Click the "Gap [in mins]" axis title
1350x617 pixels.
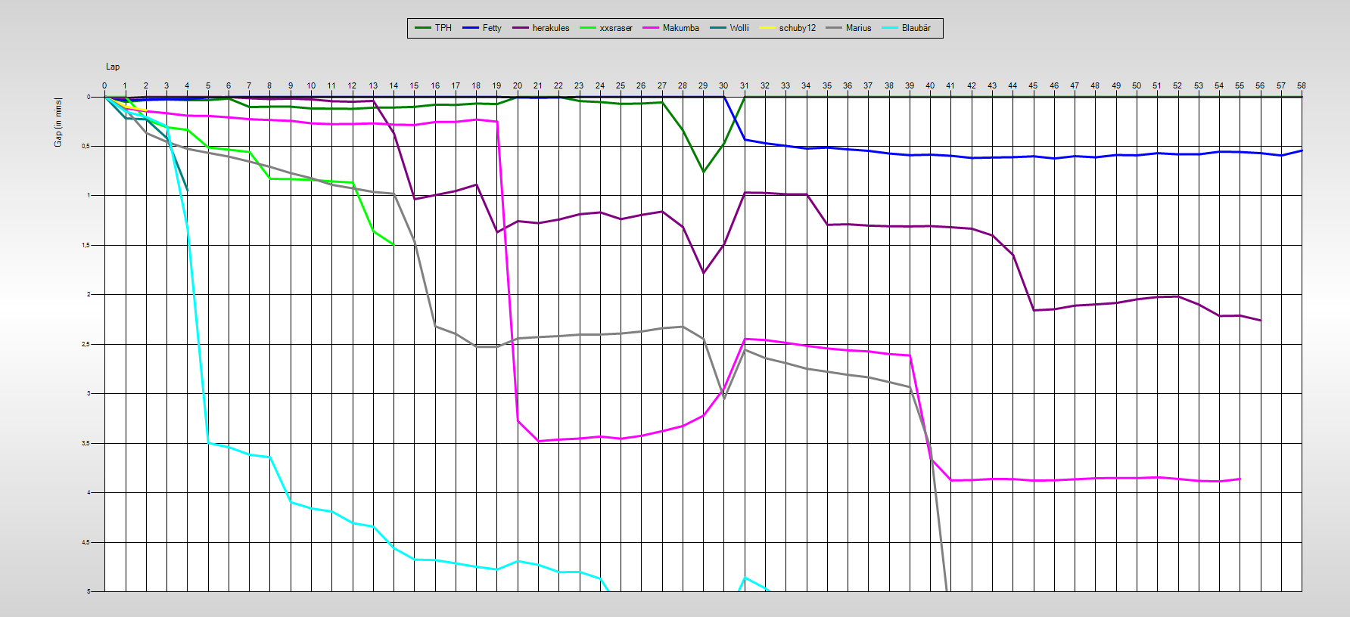tap(58, 122)
